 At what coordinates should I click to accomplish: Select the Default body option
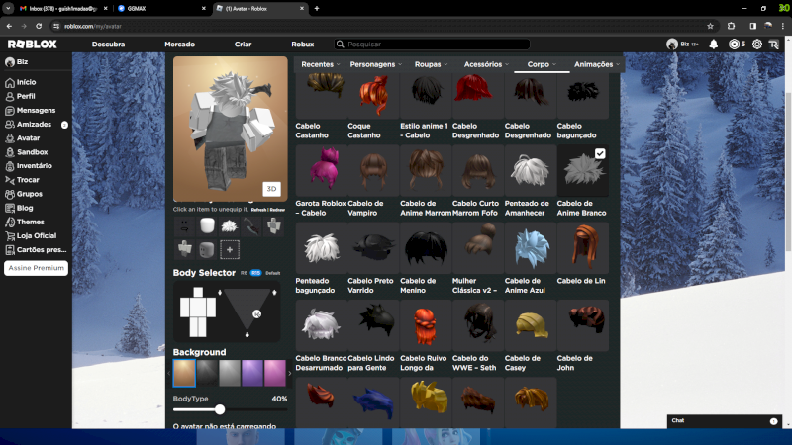click(273, 273)
